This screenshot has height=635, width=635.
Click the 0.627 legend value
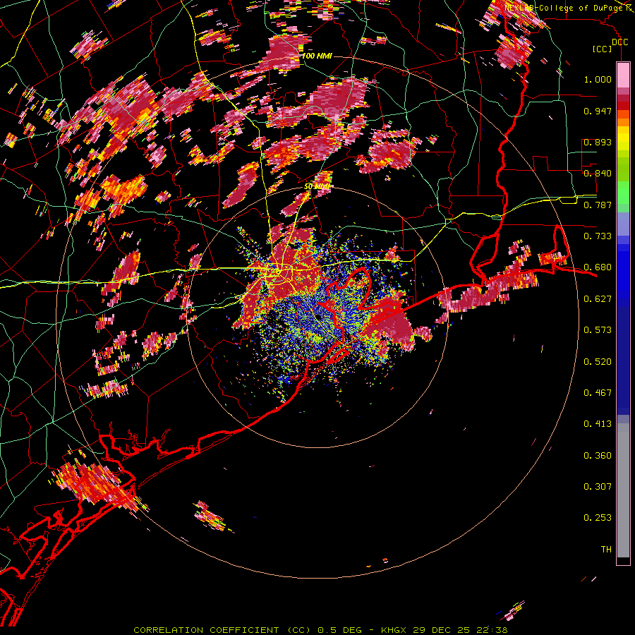[598, 299]
